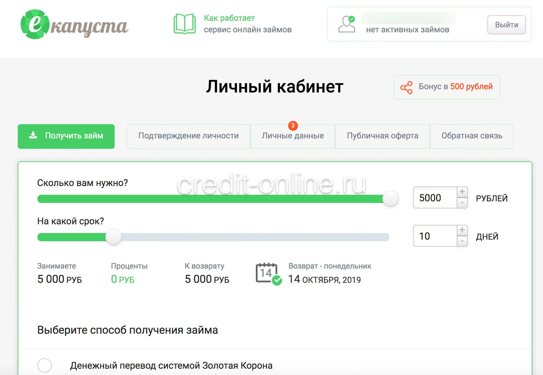
Task: Open Как работает сервис онлайн займов link
Action: (x=248, y=24)
